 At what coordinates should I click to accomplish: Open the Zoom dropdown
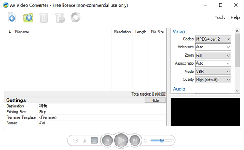pos(213,55)
